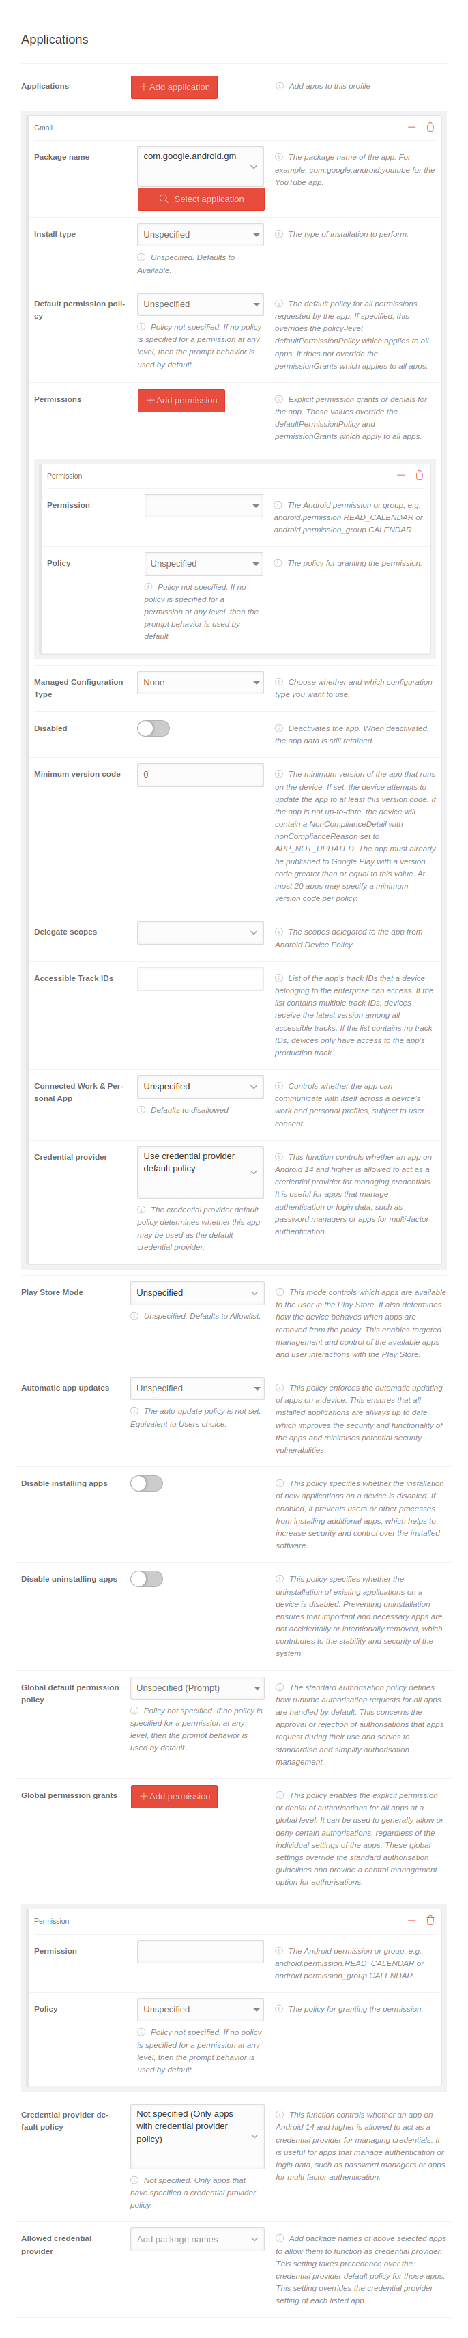
Task: Focus the Minimum version code field
Action: [201, 775]
